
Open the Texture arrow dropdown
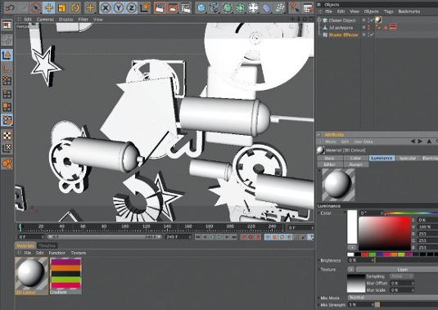[351, 270]
